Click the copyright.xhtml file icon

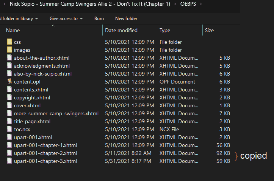[x=9, y=97]
